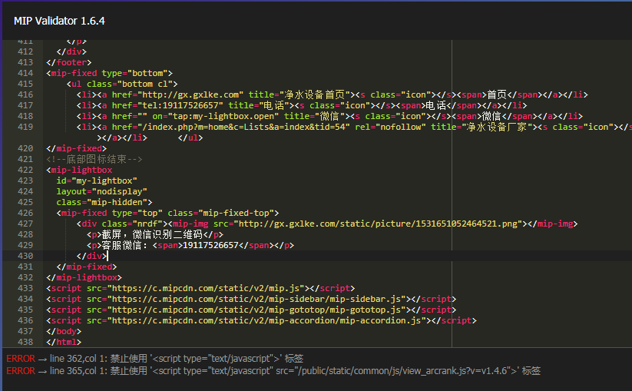Click the id="my-lightbox" attribute
632x391 pixels.
tap(97, 181)
